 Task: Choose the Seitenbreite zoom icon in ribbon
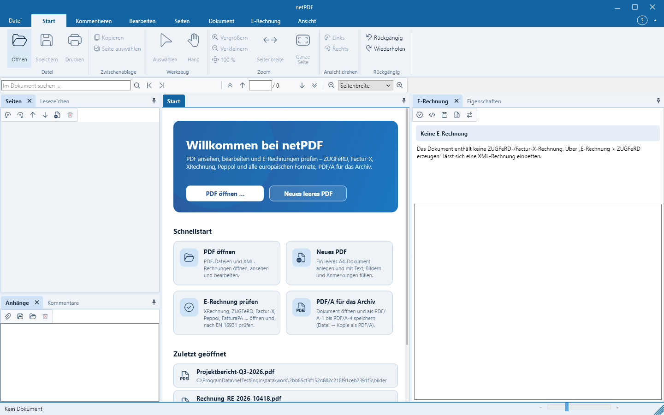(x=270, y=41)
